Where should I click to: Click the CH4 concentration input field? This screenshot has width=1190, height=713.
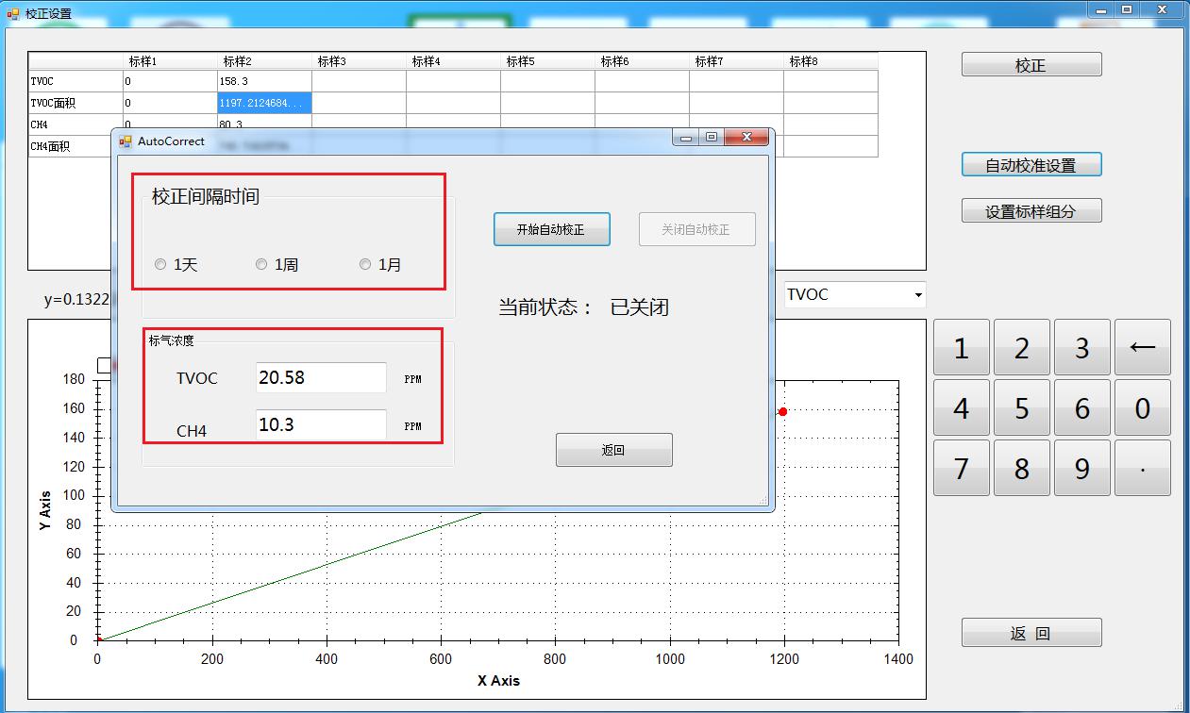coord(320,424)
